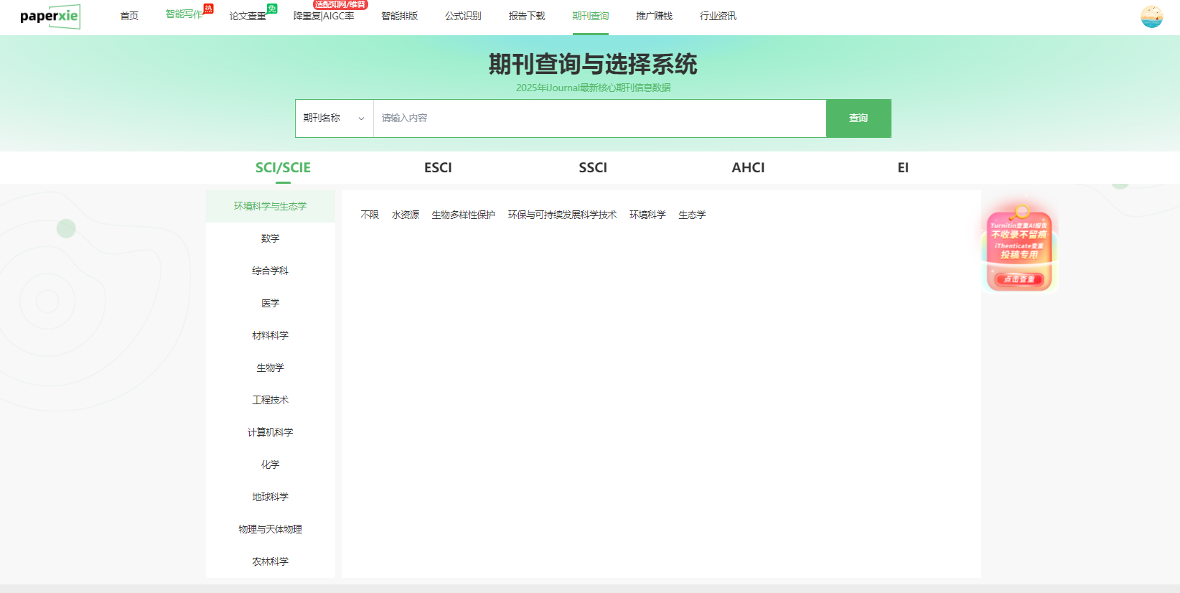Switch to the ESCI tab
This screenshot has width=1180, height=593.
(438, 168)
